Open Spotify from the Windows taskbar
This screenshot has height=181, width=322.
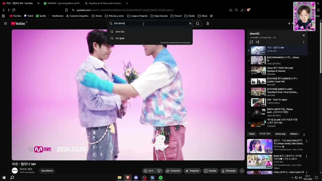point(160,178)
